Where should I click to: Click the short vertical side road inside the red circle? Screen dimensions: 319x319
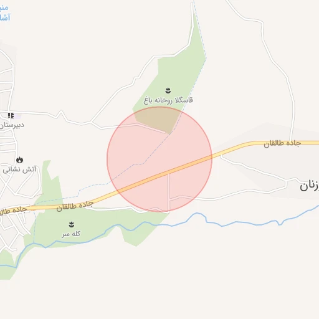pos(169,192)
